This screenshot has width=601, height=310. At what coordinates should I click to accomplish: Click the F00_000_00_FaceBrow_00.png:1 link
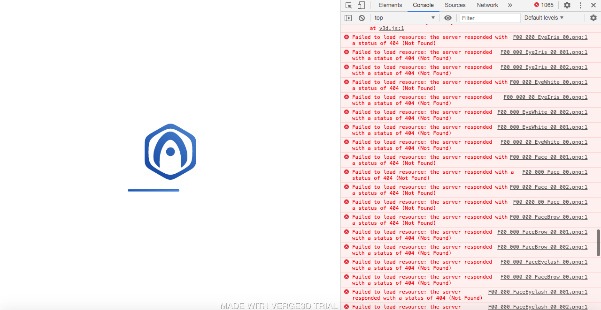544,277
